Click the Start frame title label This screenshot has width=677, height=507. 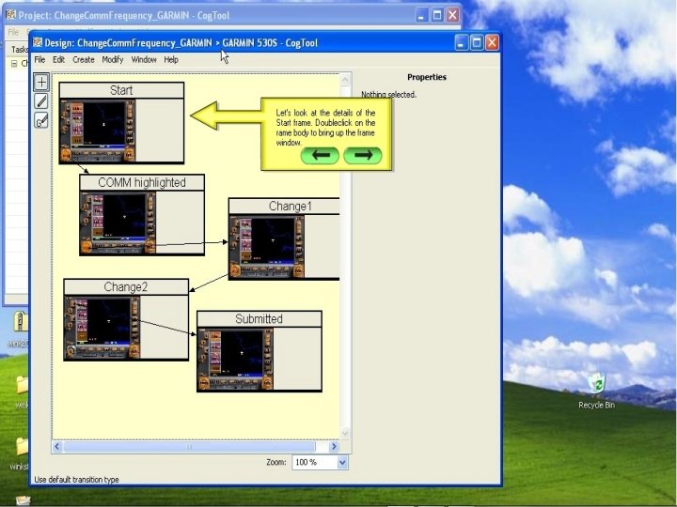pyautogui.click(x=121, y=90)
